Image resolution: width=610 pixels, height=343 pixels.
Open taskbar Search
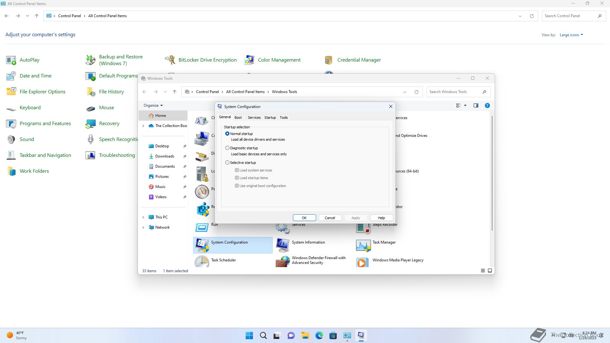[263, 335]
